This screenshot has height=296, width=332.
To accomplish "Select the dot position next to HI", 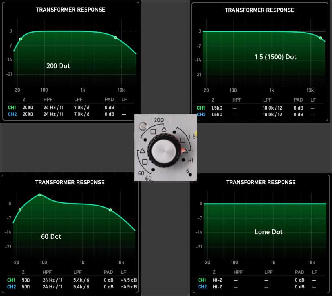I will pyautogui.click(x=183, y=160).
